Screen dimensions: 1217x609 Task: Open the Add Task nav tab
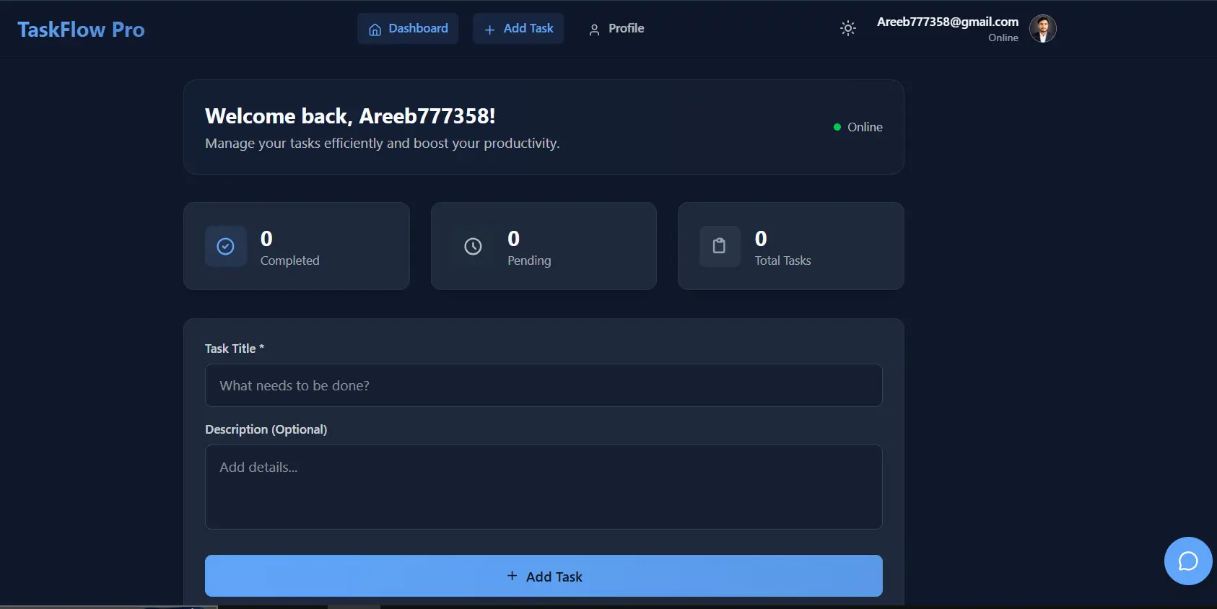pos(518,29)
